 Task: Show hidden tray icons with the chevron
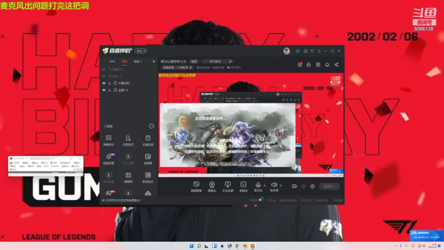[396, 246]
